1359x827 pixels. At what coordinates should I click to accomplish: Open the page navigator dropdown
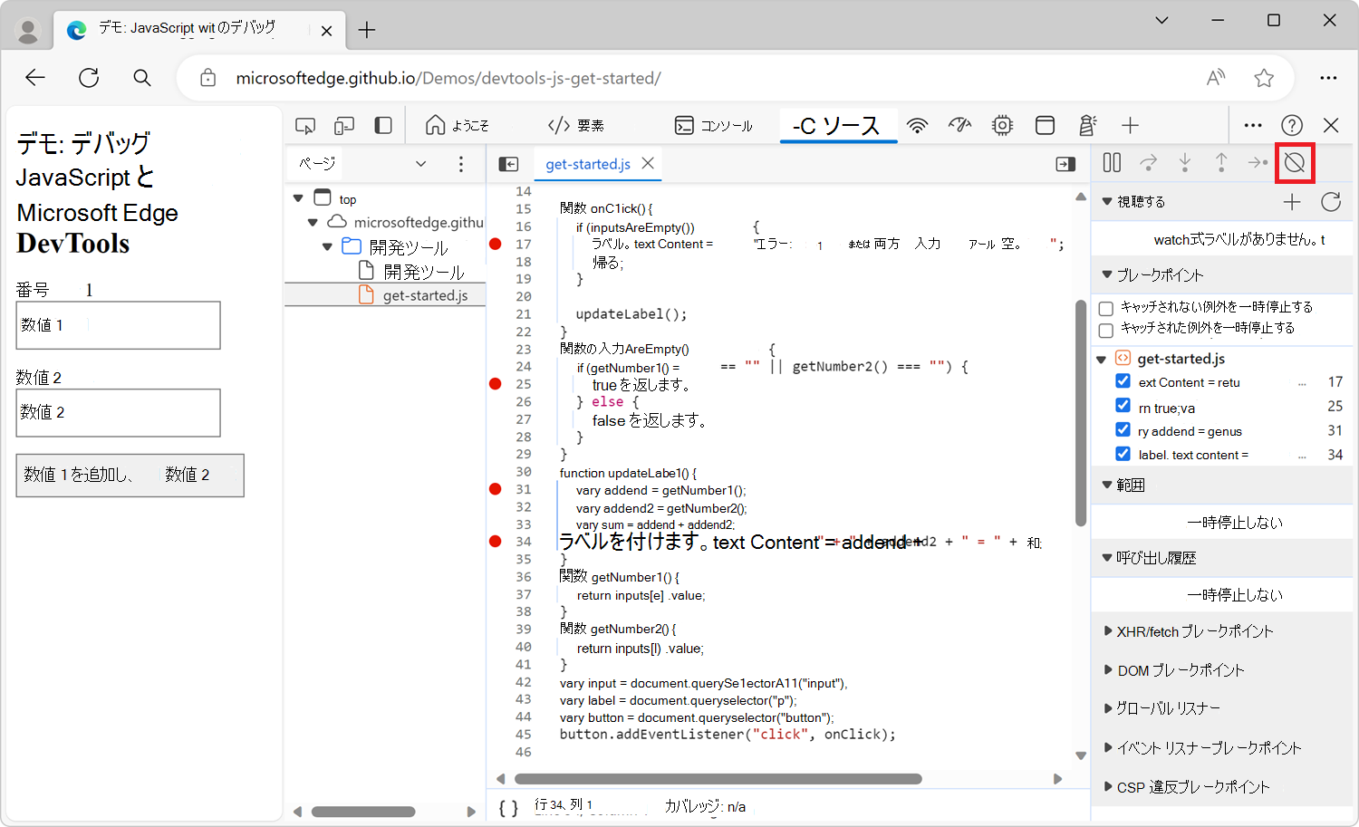click(420, 164)
